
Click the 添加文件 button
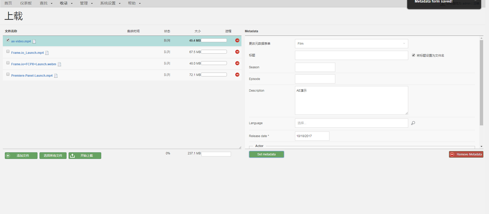click(21, 156)
